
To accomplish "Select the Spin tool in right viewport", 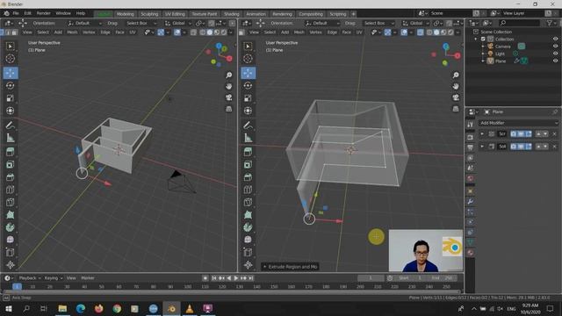I will coord(248,227).
